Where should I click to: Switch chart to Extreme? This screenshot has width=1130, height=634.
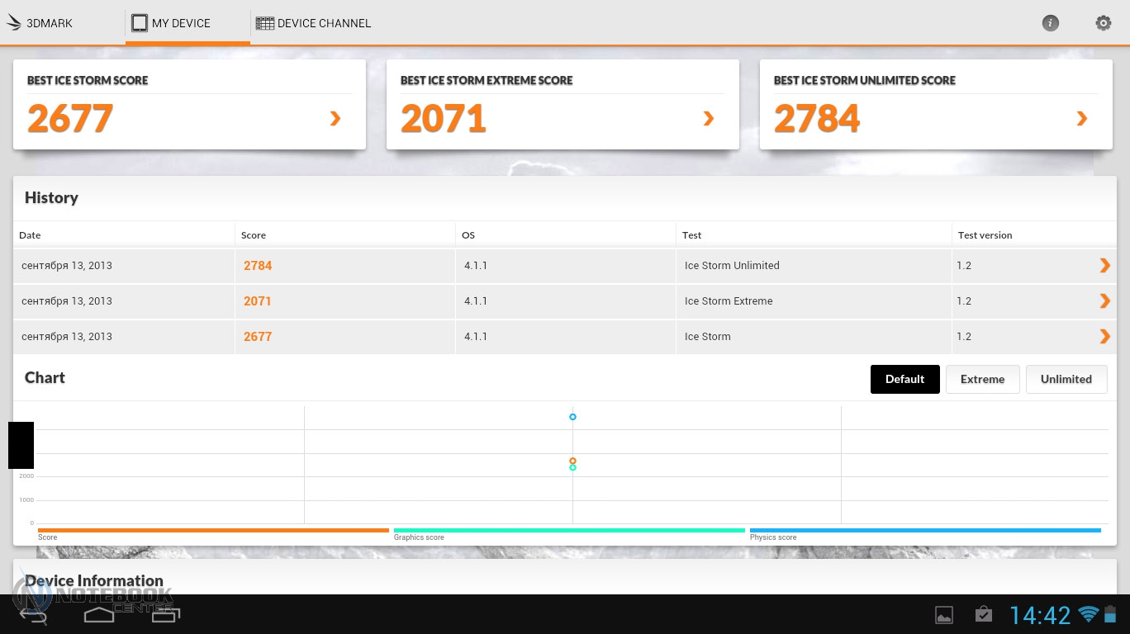tap(982, 379)
